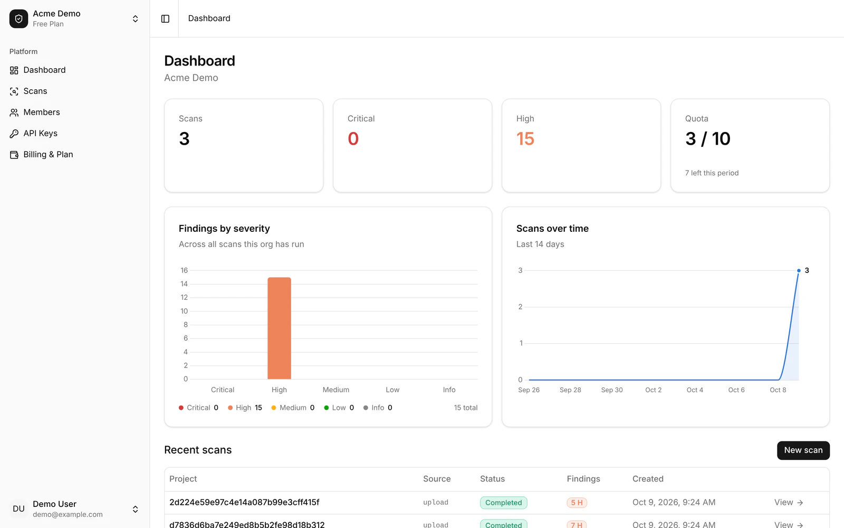
Task: Start a New scan
Action: click(x=803, y=450)
